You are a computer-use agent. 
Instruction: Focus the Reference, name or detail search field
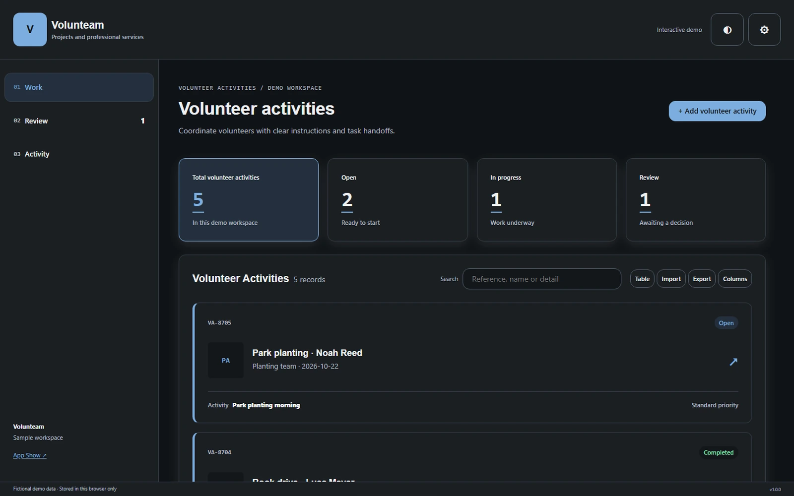pos(542,279)
